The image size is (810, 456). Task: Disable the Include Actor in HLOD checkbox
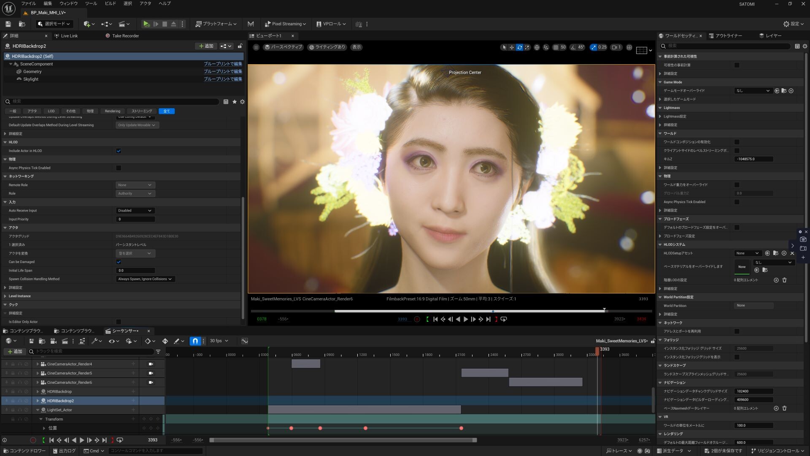coord(119,151)
